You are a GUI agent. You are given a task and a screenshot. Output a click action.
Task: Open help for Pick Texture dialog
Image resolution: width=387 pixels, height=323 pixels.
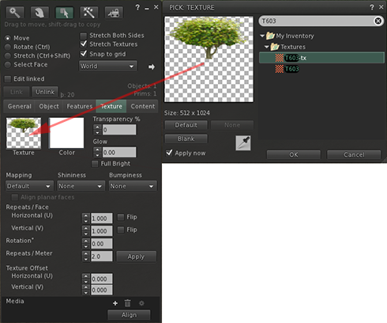(x=372, y=7)
